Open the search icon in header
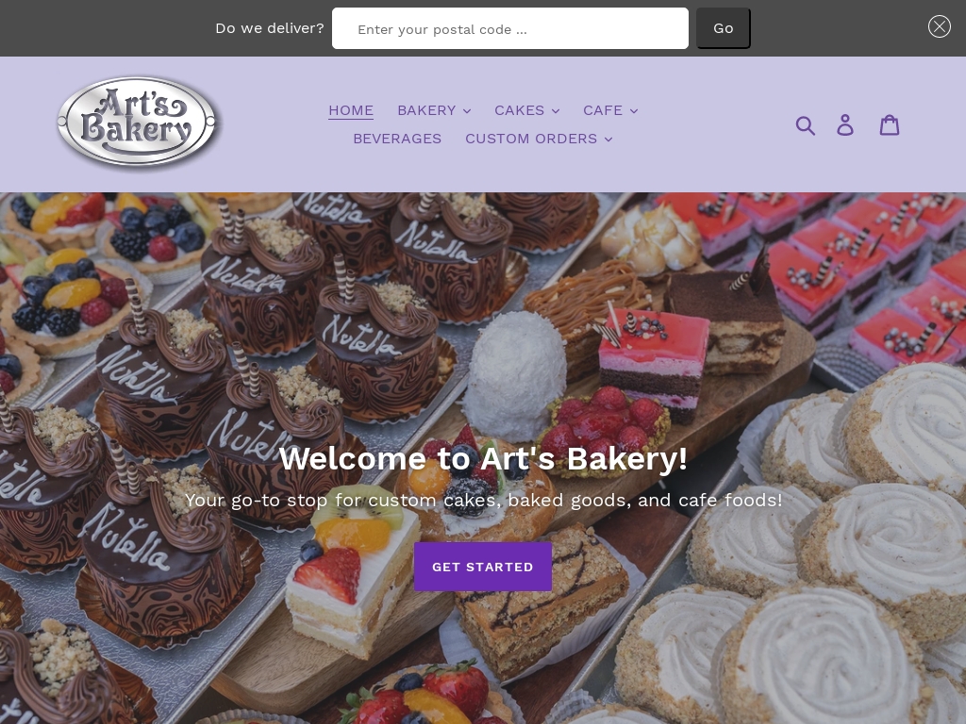The image size is (966, 724). pyautogui.click(x=806, y=125)
